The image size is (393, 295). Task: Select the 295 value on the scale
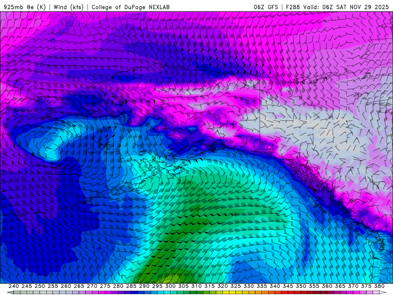(x=157, y=286)
